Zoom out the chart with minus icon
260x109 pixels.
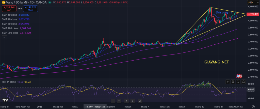[112, 101]
